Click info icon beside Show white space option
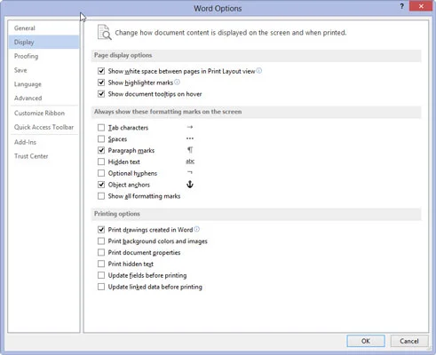Viewport: 436px width, 355px height. (x=259, y=71)
